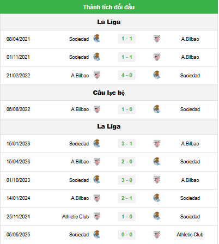
Task: Click A.Bilbao team name in 08/04/2021 row
Action: (190, 39)
